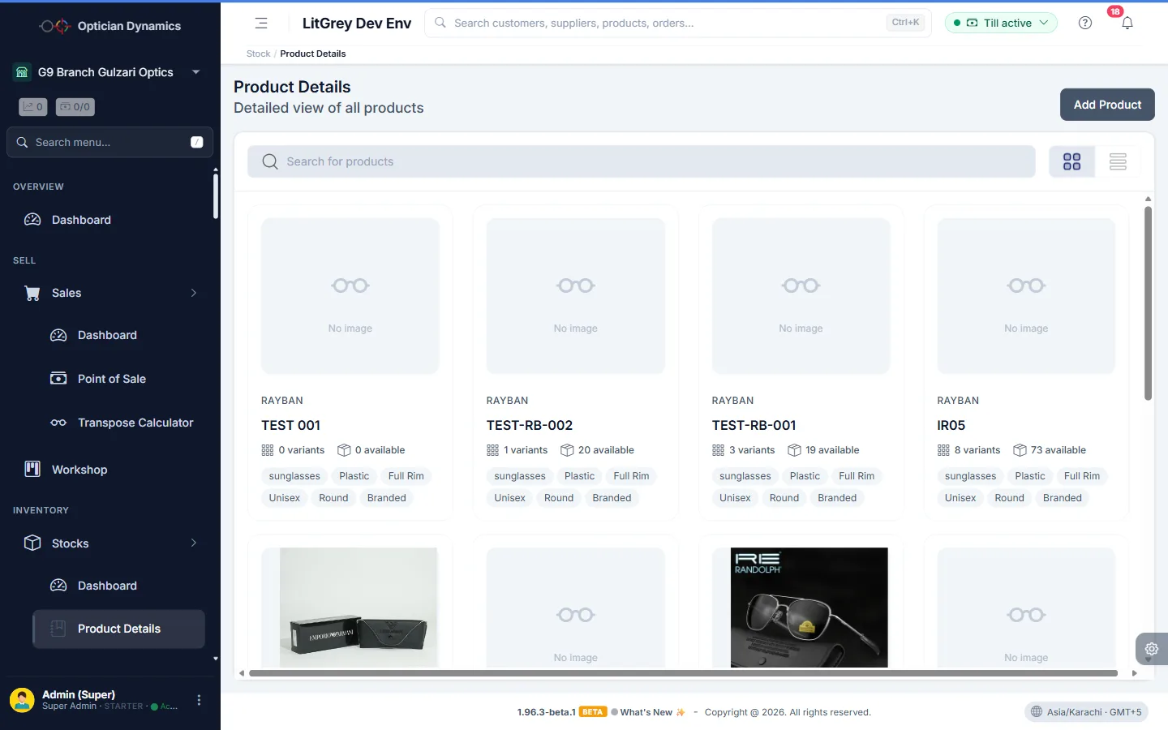Click the vertical scrollbar of product grid

(1148, 303)
